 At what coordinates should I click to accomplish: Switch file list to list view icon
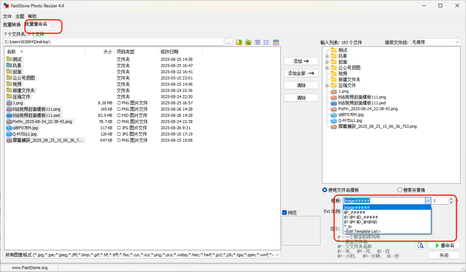pyautogui.click(x=267, y=42)
